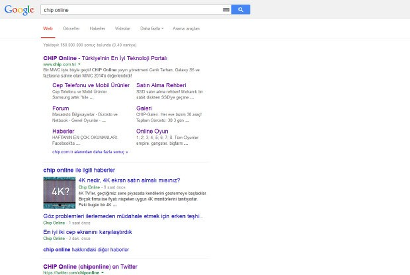The image size is (410, 275).
Task: Click snippet 'Masaüstü Bilgisayarlar - Dizüstü ve'
Action: tap(85, 115)
